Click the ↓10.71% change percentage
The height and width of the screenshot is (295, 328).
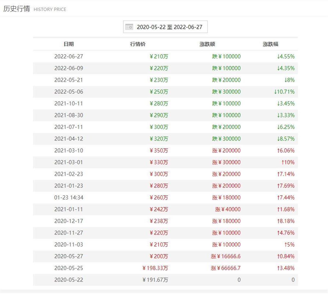284,92
